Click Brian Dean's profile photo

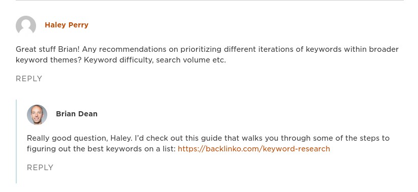click(x=37, y=114)
